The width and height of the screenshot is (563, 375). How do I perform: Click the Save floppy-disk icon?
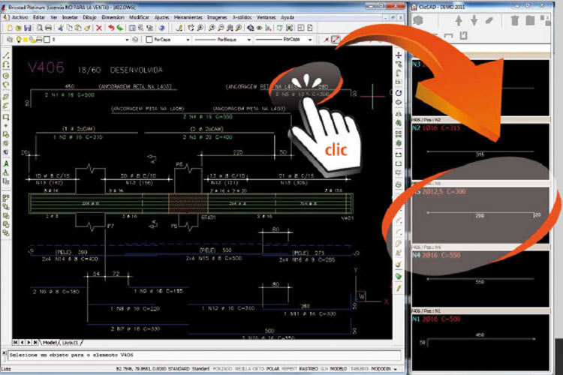pos(28,28)
